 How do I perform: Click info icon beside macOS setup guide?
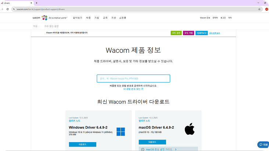tap(143, 150)
